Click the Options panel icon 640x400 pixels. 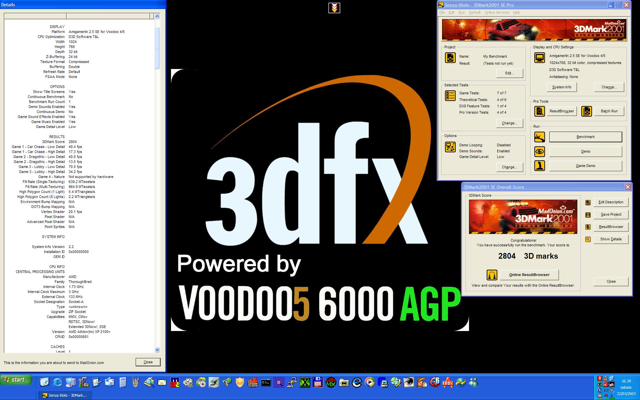(450, 147)
